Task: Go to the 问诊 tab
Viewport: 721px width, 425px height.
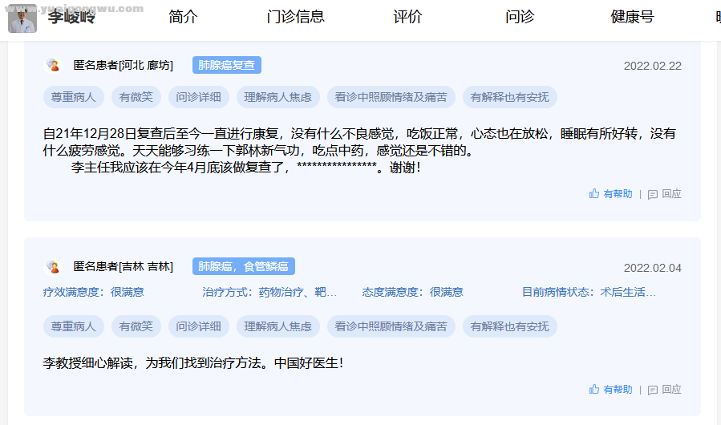Action: click(x=520, y=17)
